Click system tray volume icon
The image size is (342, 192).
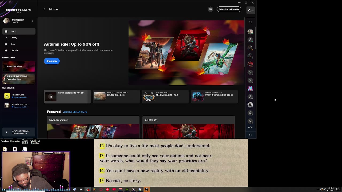click(325, 189)
